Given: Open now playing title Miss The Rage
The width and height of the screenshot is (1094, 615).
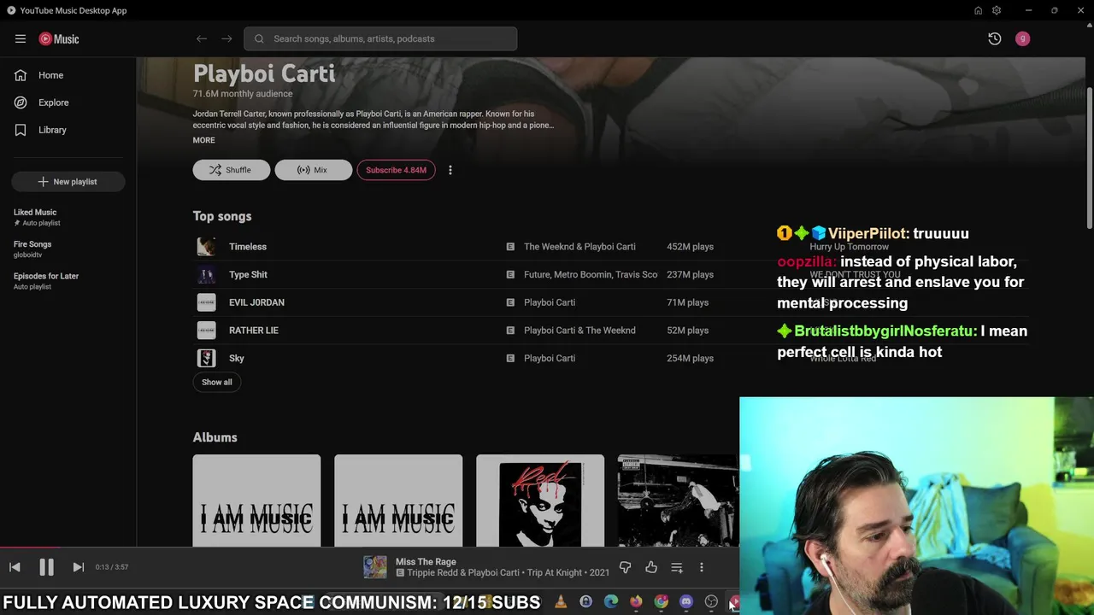Looking at the screenshot, I should (426, 561).
